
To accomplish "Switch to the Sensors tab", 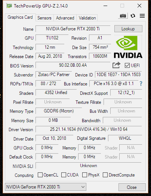I will point(44,18).
